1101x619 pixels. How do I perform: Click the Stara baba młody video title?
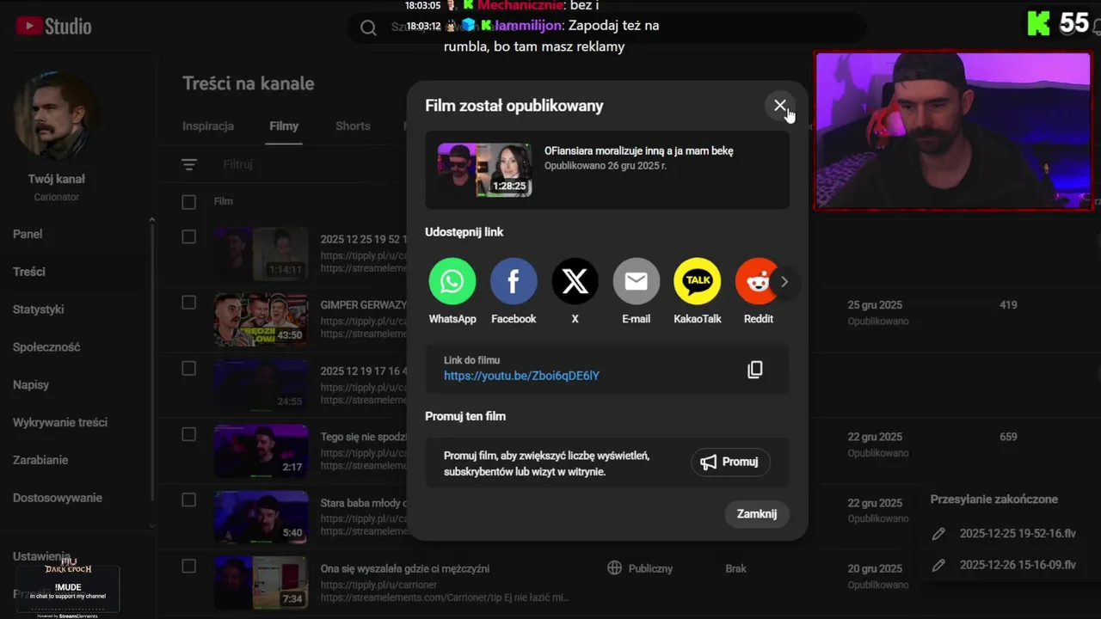coord(363,503)
